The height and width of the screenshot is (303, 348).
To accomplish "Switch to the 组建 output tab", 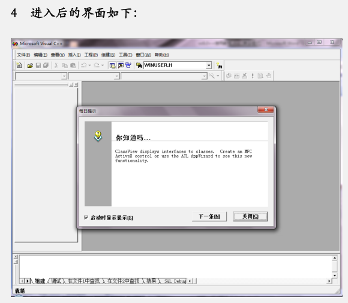I will 40,281.
